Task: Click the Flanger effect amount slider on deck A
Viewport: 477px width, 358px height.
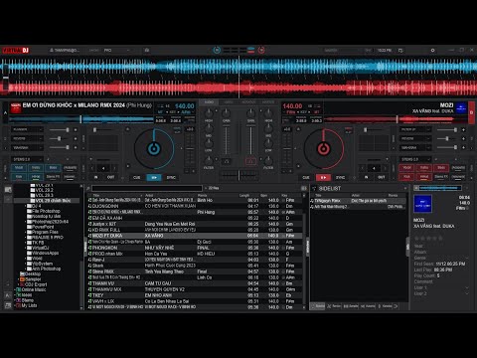Action: pyautogui.click(x=59, y=129)
